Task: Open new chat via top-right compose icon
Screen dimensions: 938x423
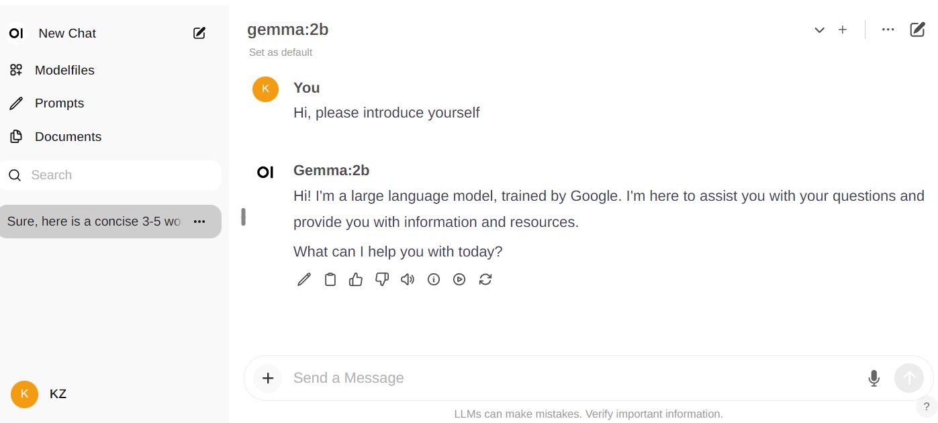Action: tap(917, 30)
